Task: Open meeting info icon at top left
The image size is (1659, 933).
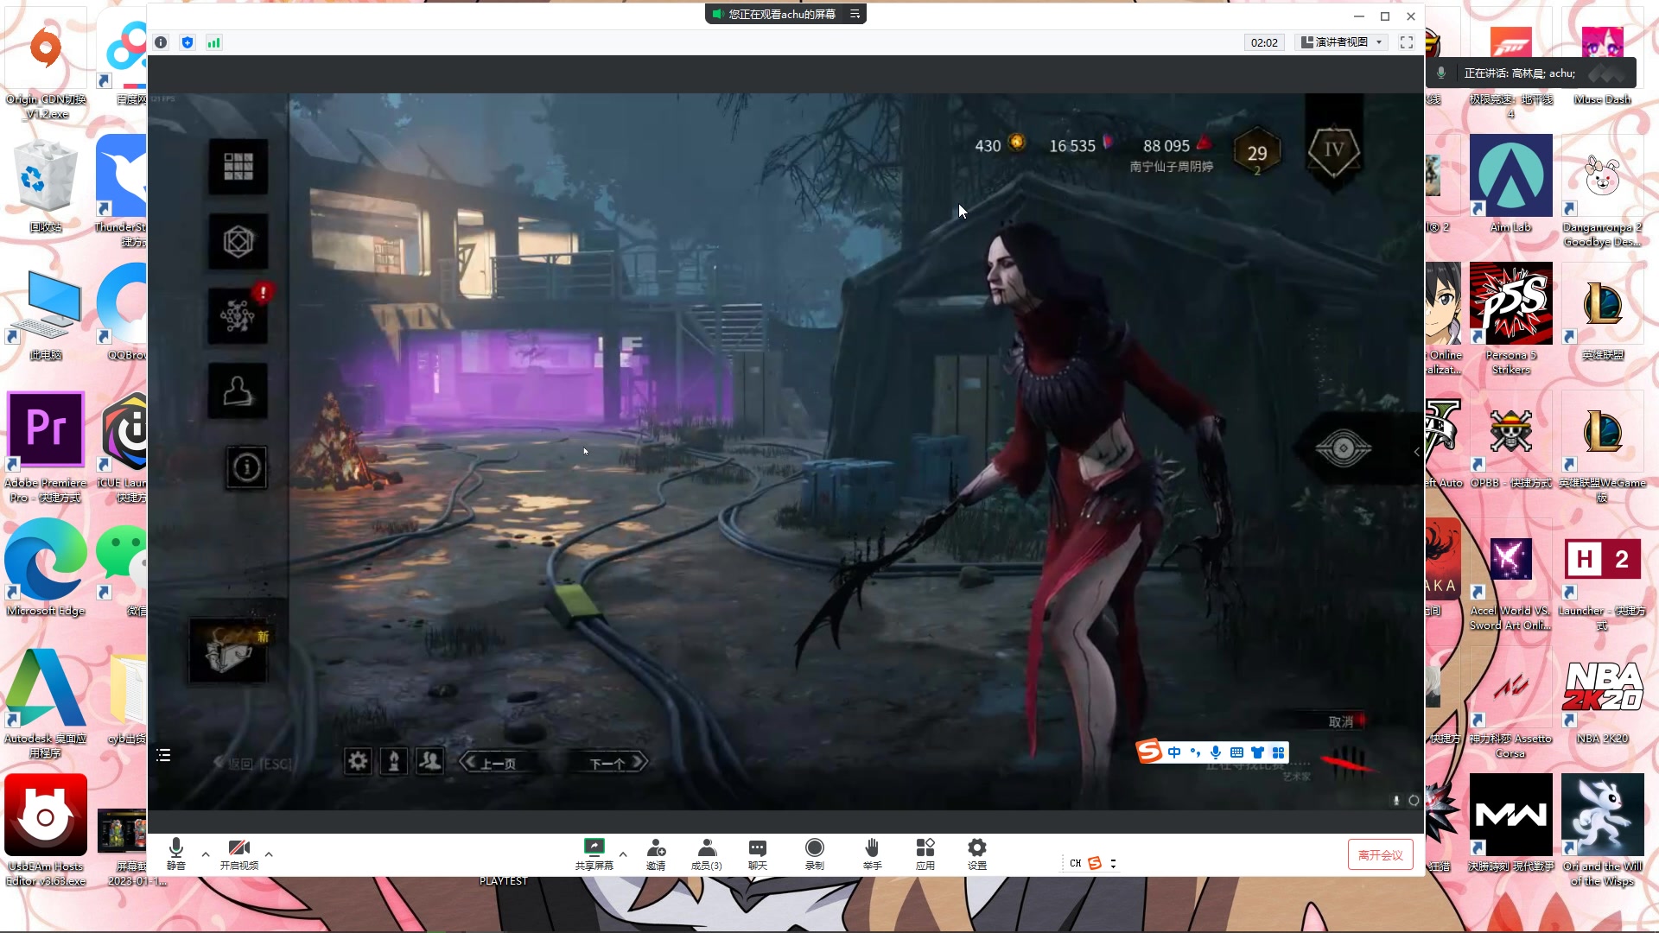Action: click(x=161, y=42)
